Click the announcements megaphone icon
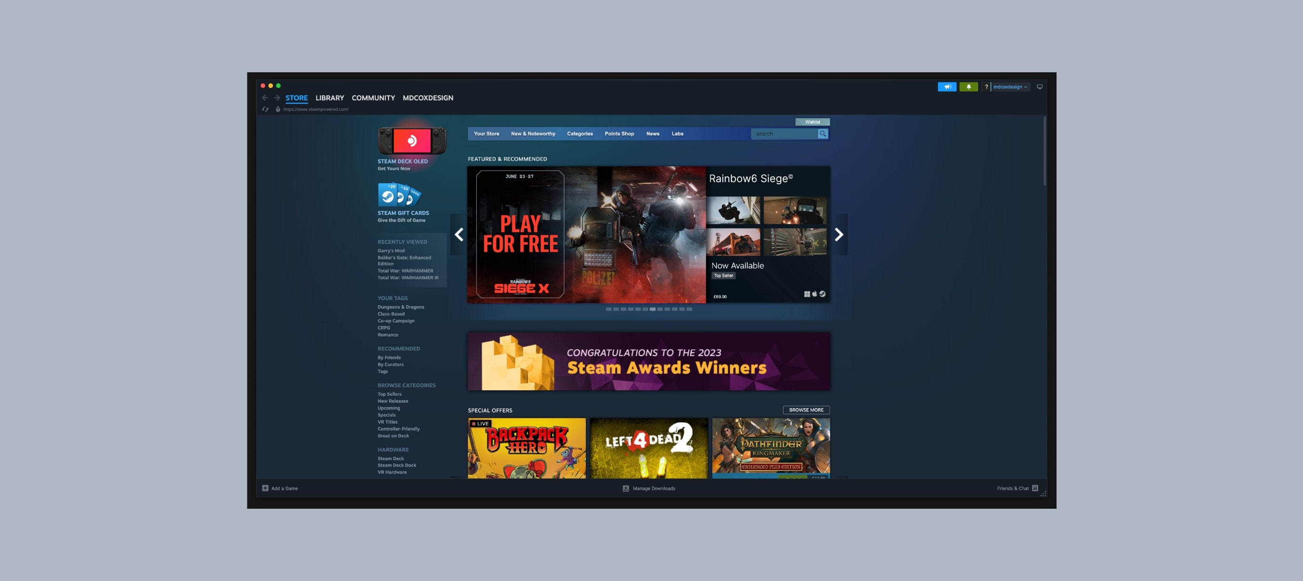Viewport: 1303px width, 581px height. [947, 87]
